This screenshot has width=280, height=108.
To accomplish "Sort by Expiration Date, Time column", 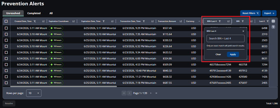I will 112,21.
